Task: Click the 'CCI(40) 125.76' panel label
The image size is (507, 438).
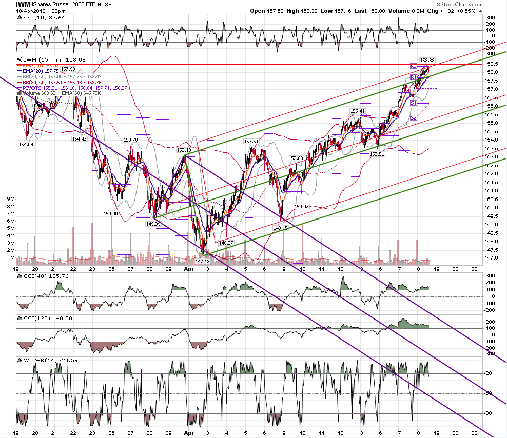Action: pos(46,276)
